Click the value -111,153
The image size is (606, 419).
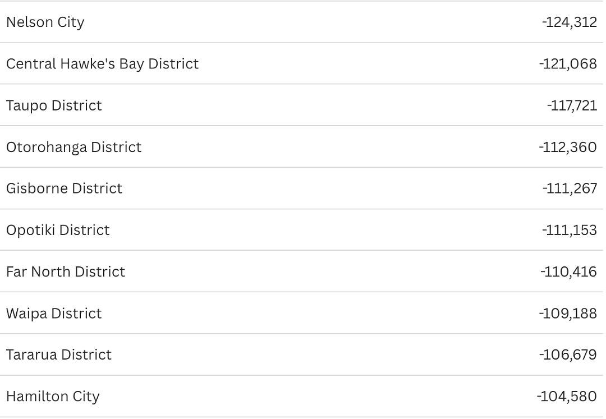click(x=570, y=230)
